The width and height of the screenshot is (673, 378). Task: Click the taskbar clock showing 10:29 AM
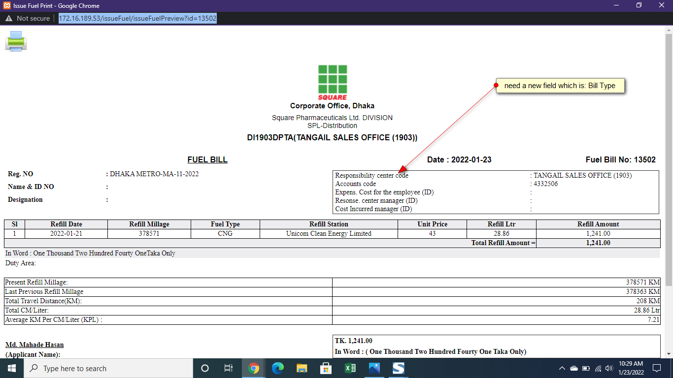[631, 368]
